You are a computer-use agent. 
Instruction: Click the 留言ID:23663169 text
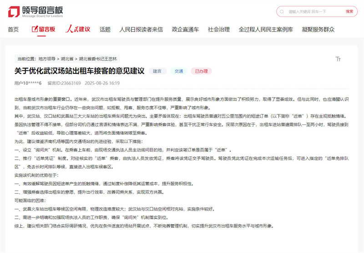click(x=64, y=83)
